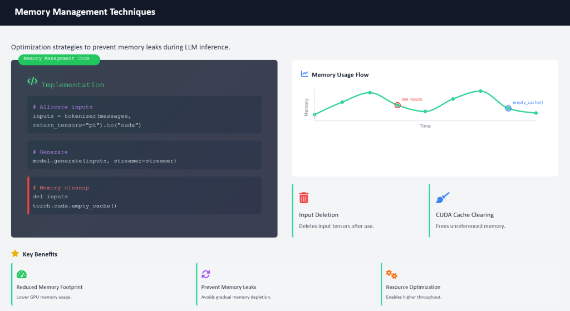Image resolution: width=570 pixels, height=311 pixels.
Task: Open the Input Deletion card
Action: tap(356, 211)
